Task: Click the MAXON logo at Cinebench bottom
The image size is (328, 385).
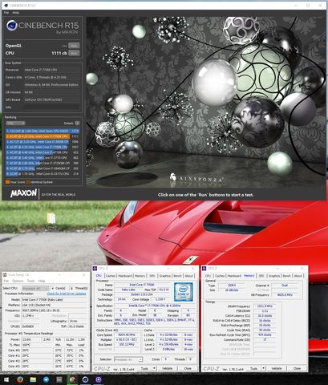Action: [23, 193]
